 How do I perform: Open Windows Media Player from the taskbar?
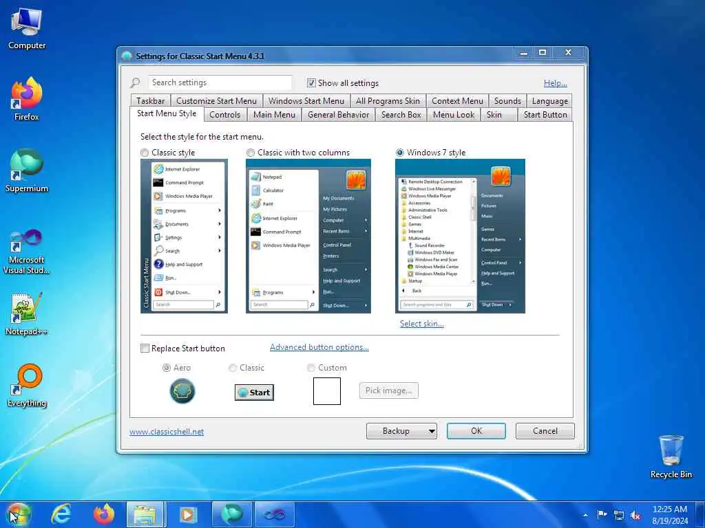pos(188,514)
